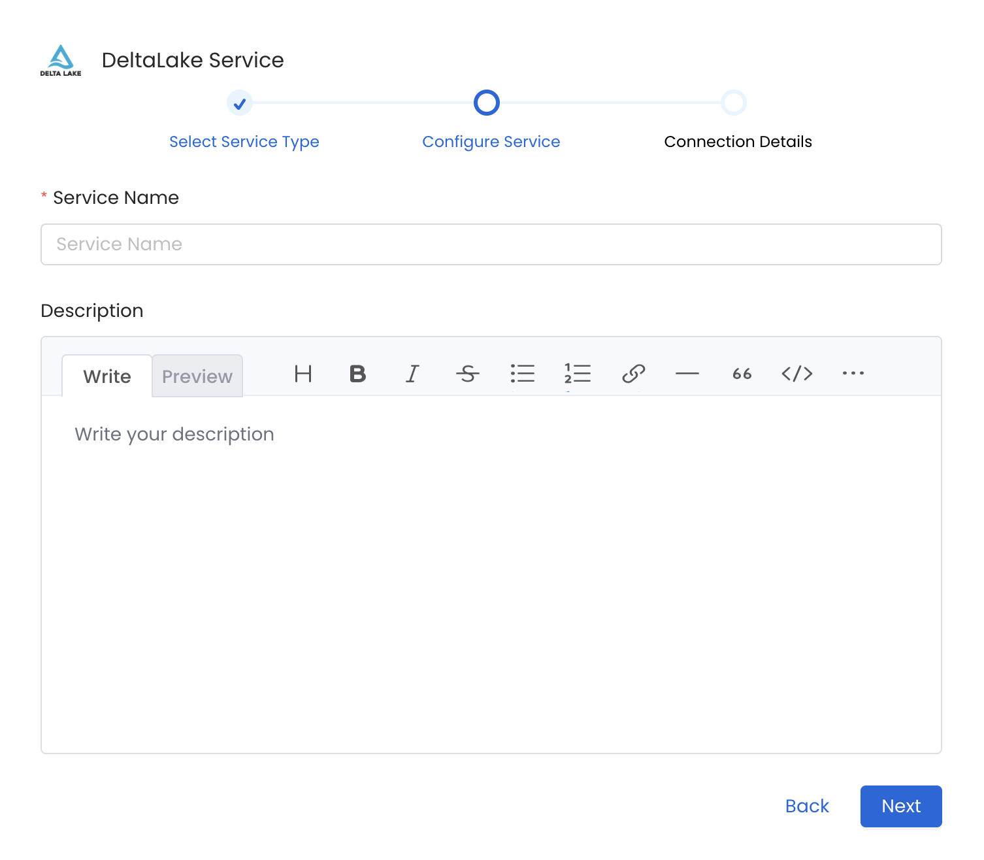Select the Heading formatting icon

(303, 374)
